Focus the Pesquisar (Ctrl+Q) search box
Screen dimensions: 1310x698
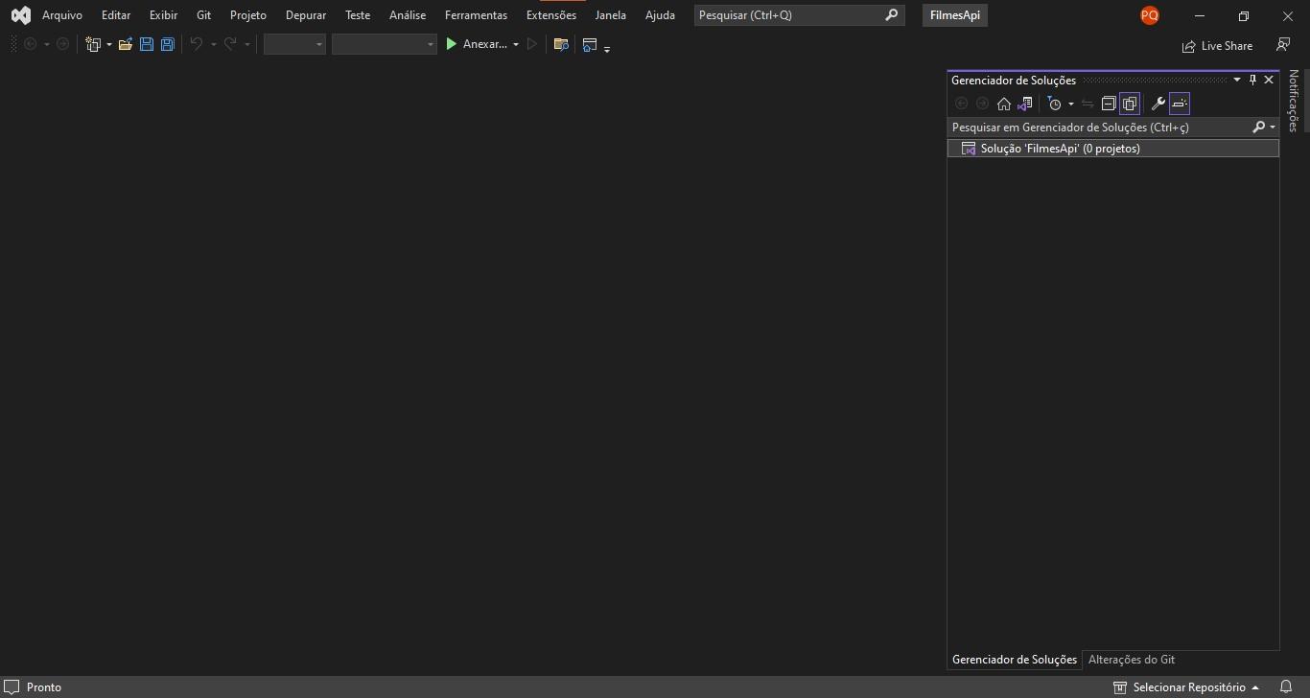[x=799, y=15]
